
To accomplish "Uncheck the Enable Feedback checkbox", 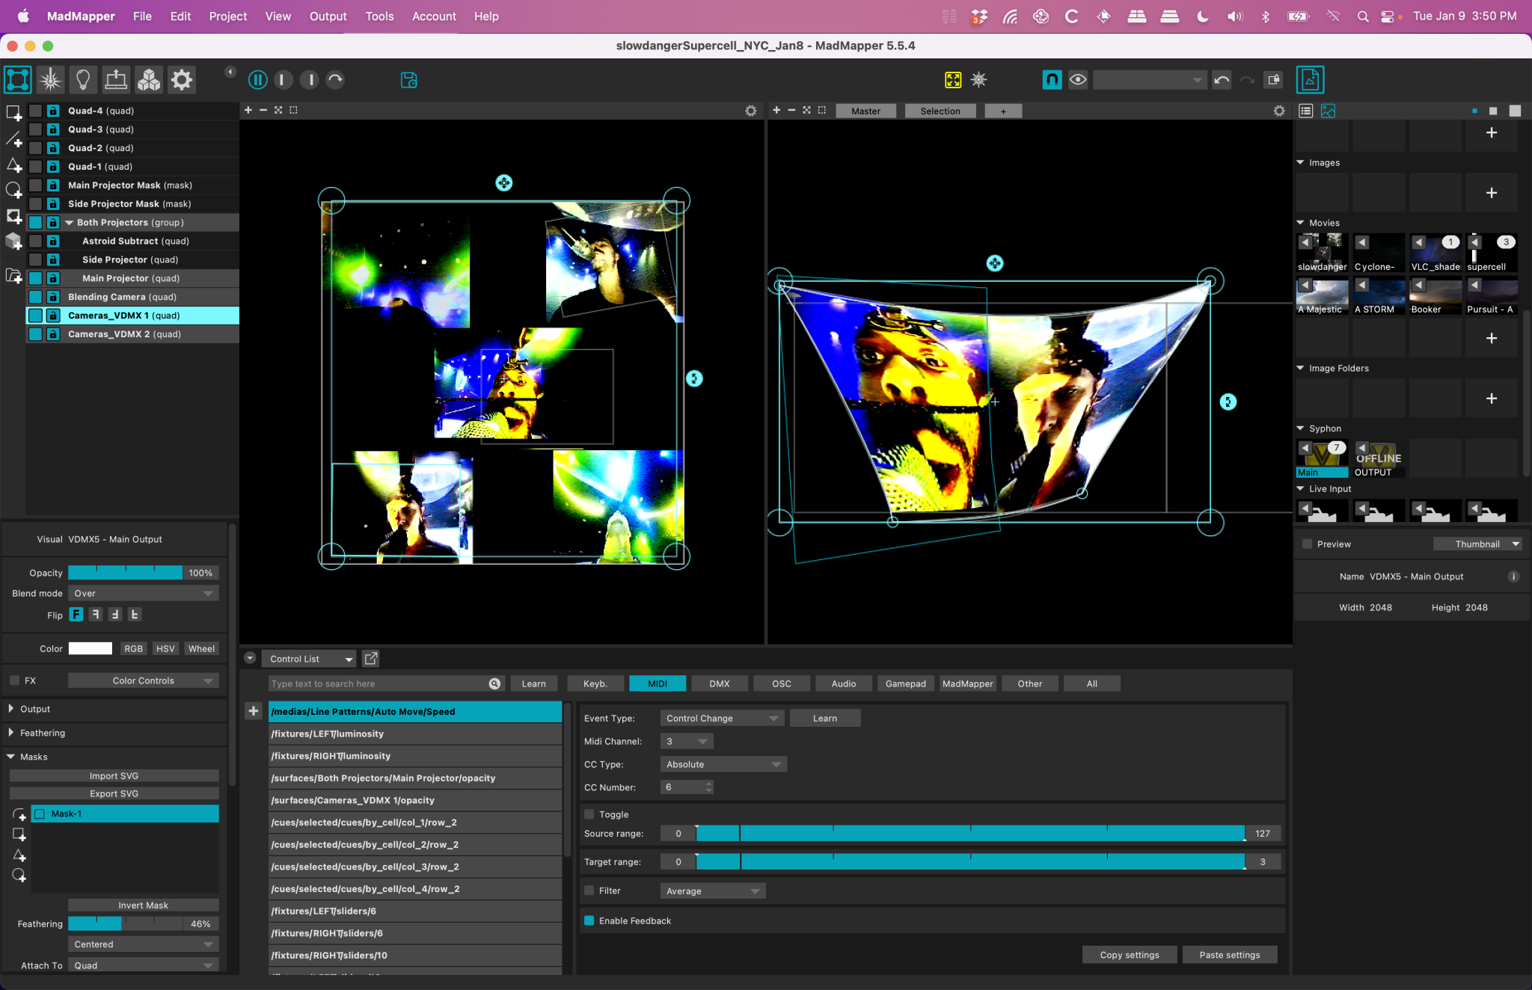I will 589,920.
